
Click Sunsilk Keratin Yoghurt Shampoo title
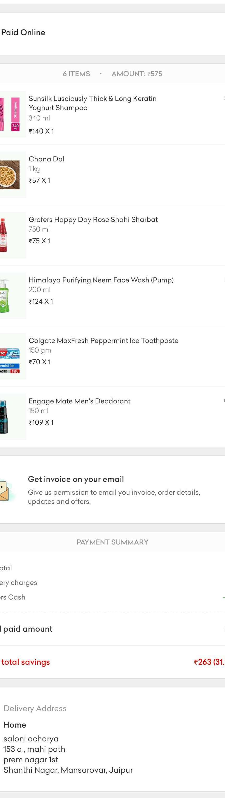click(x=92, y=103)
